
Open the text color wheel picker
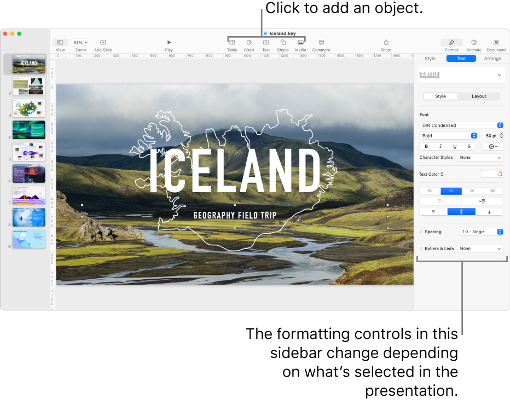click(499, 174)
